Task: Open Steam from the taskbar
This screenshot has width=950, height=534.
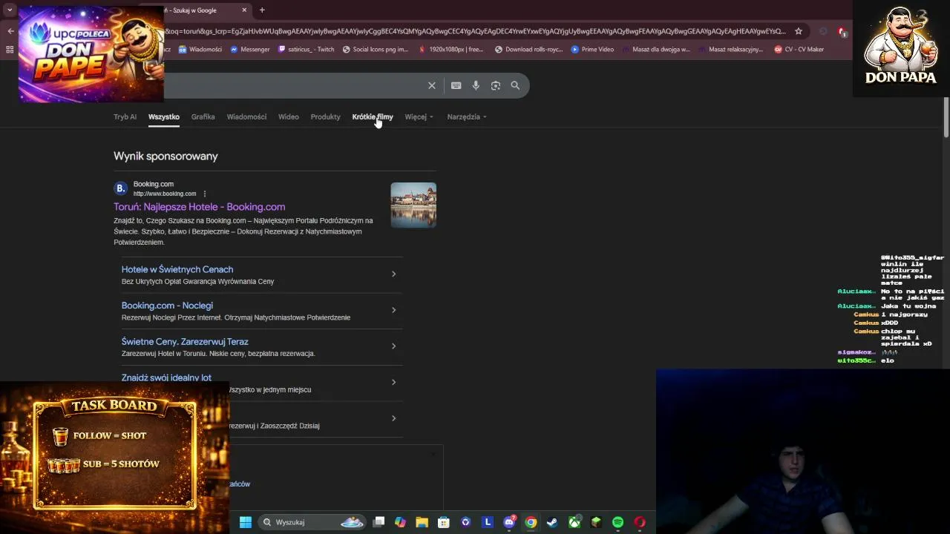Action: pos(552,522)
